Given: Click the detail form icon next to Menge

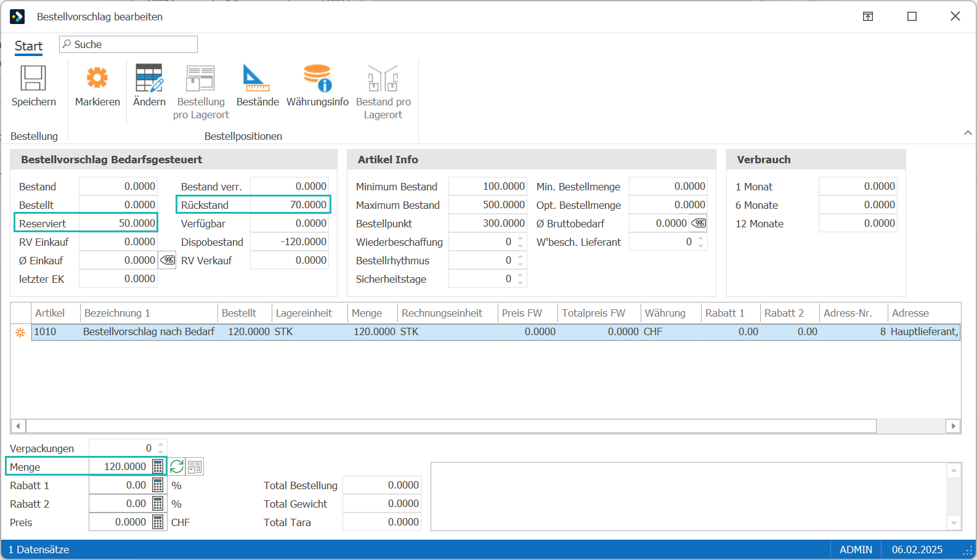Looking at the screenshot, I should pos(195,467).
